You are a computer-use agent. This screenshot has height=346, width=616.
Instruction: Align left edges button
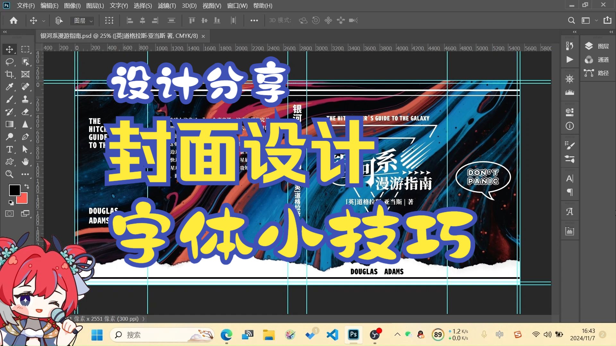[x=130, y=21]
